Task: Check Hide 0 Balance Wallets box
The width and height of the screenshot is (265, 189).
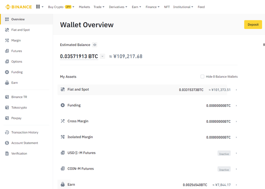Action: pyautogui.click(x=202, y=77)
